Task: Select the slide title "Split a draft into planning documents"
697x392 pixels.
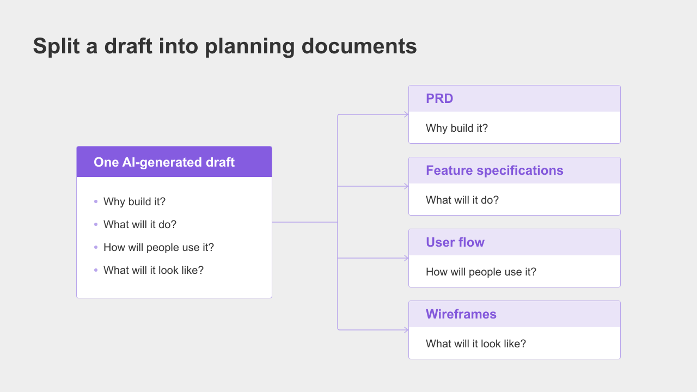Action: click(x=225, y=46)
